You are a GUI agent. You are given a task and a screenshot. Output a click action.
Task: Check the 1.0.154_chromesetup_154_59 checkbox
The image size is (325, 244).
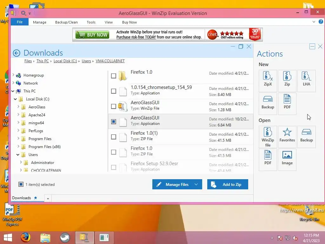coord(114,91)
